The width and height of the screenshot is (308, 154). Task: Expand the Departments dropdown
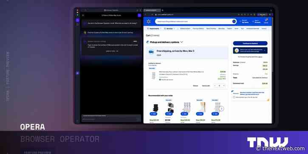(154, 29)
